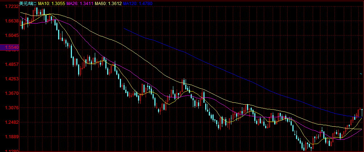
Task: Click the chart title label beginning 美元/瑞
Action: pos(28,4)
